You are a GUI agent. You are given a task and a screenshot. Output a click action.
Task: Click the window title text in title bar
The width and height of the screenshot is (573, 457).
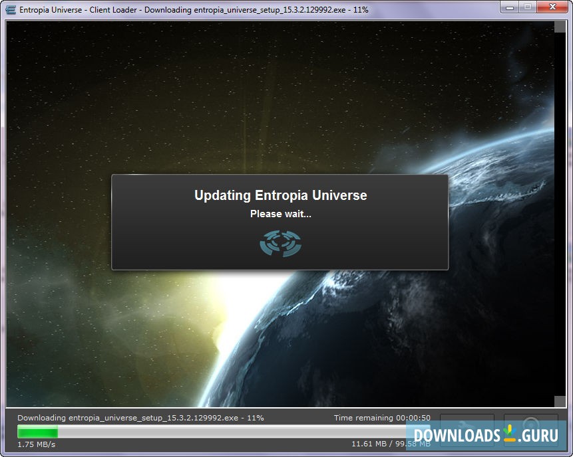coord(194,10)
